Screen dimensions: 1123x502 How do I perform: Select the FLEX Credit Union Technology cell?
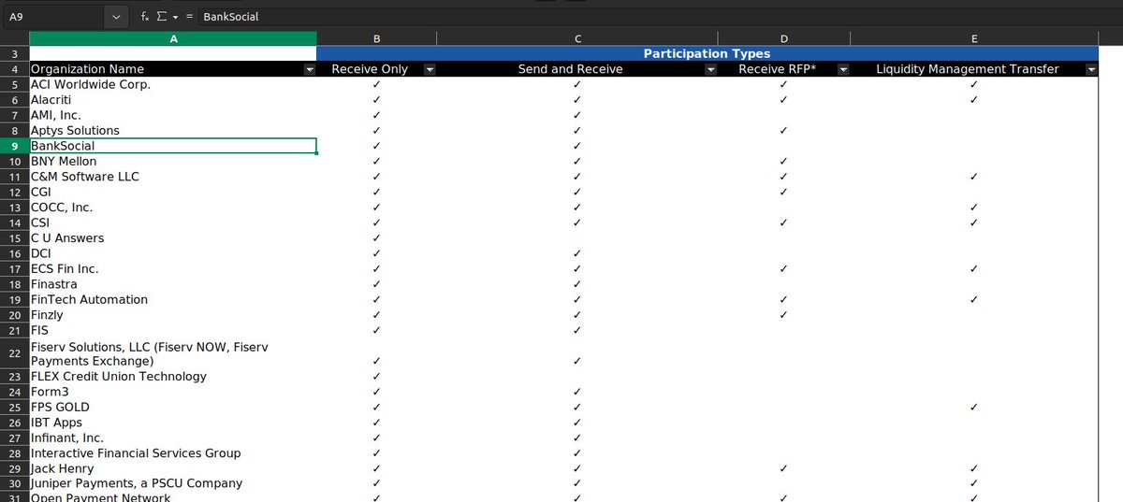click(173, 377)
